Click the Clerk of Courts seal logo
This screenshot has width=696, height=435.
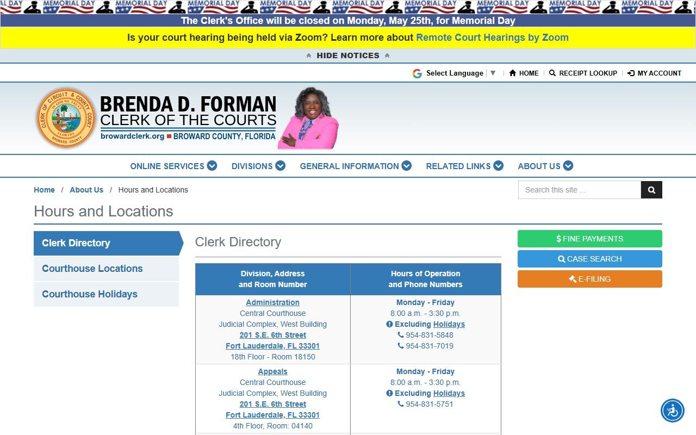66,117
